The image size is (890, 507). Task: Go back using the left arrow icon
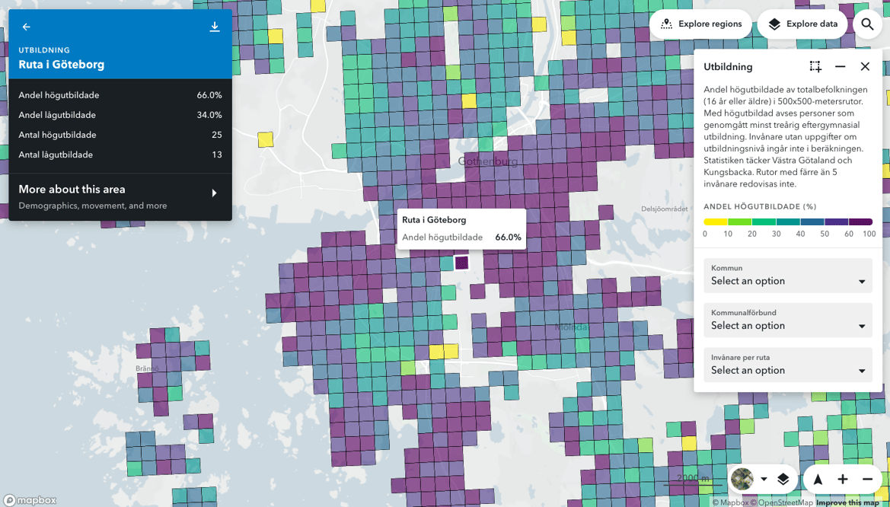(x=26, y=27)
